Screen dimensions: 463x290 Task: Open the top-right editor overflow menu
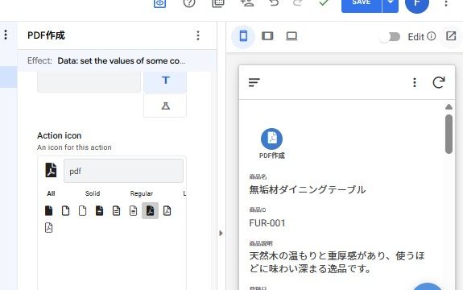pos(446,3)
